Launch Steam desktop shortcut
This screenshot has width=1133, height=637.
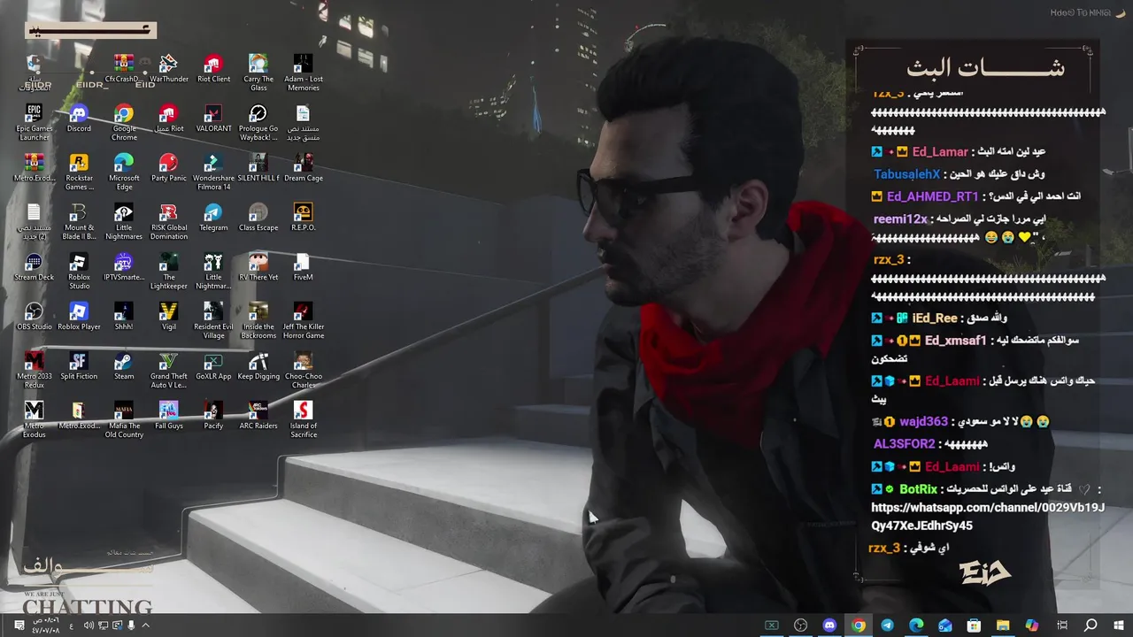coord(124,366)
